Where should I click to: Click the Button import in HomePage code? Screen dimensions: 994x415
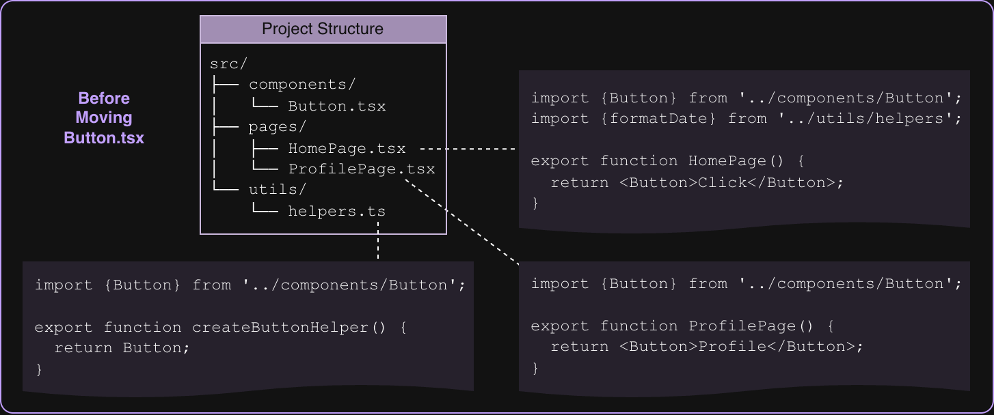click(746, 98)
